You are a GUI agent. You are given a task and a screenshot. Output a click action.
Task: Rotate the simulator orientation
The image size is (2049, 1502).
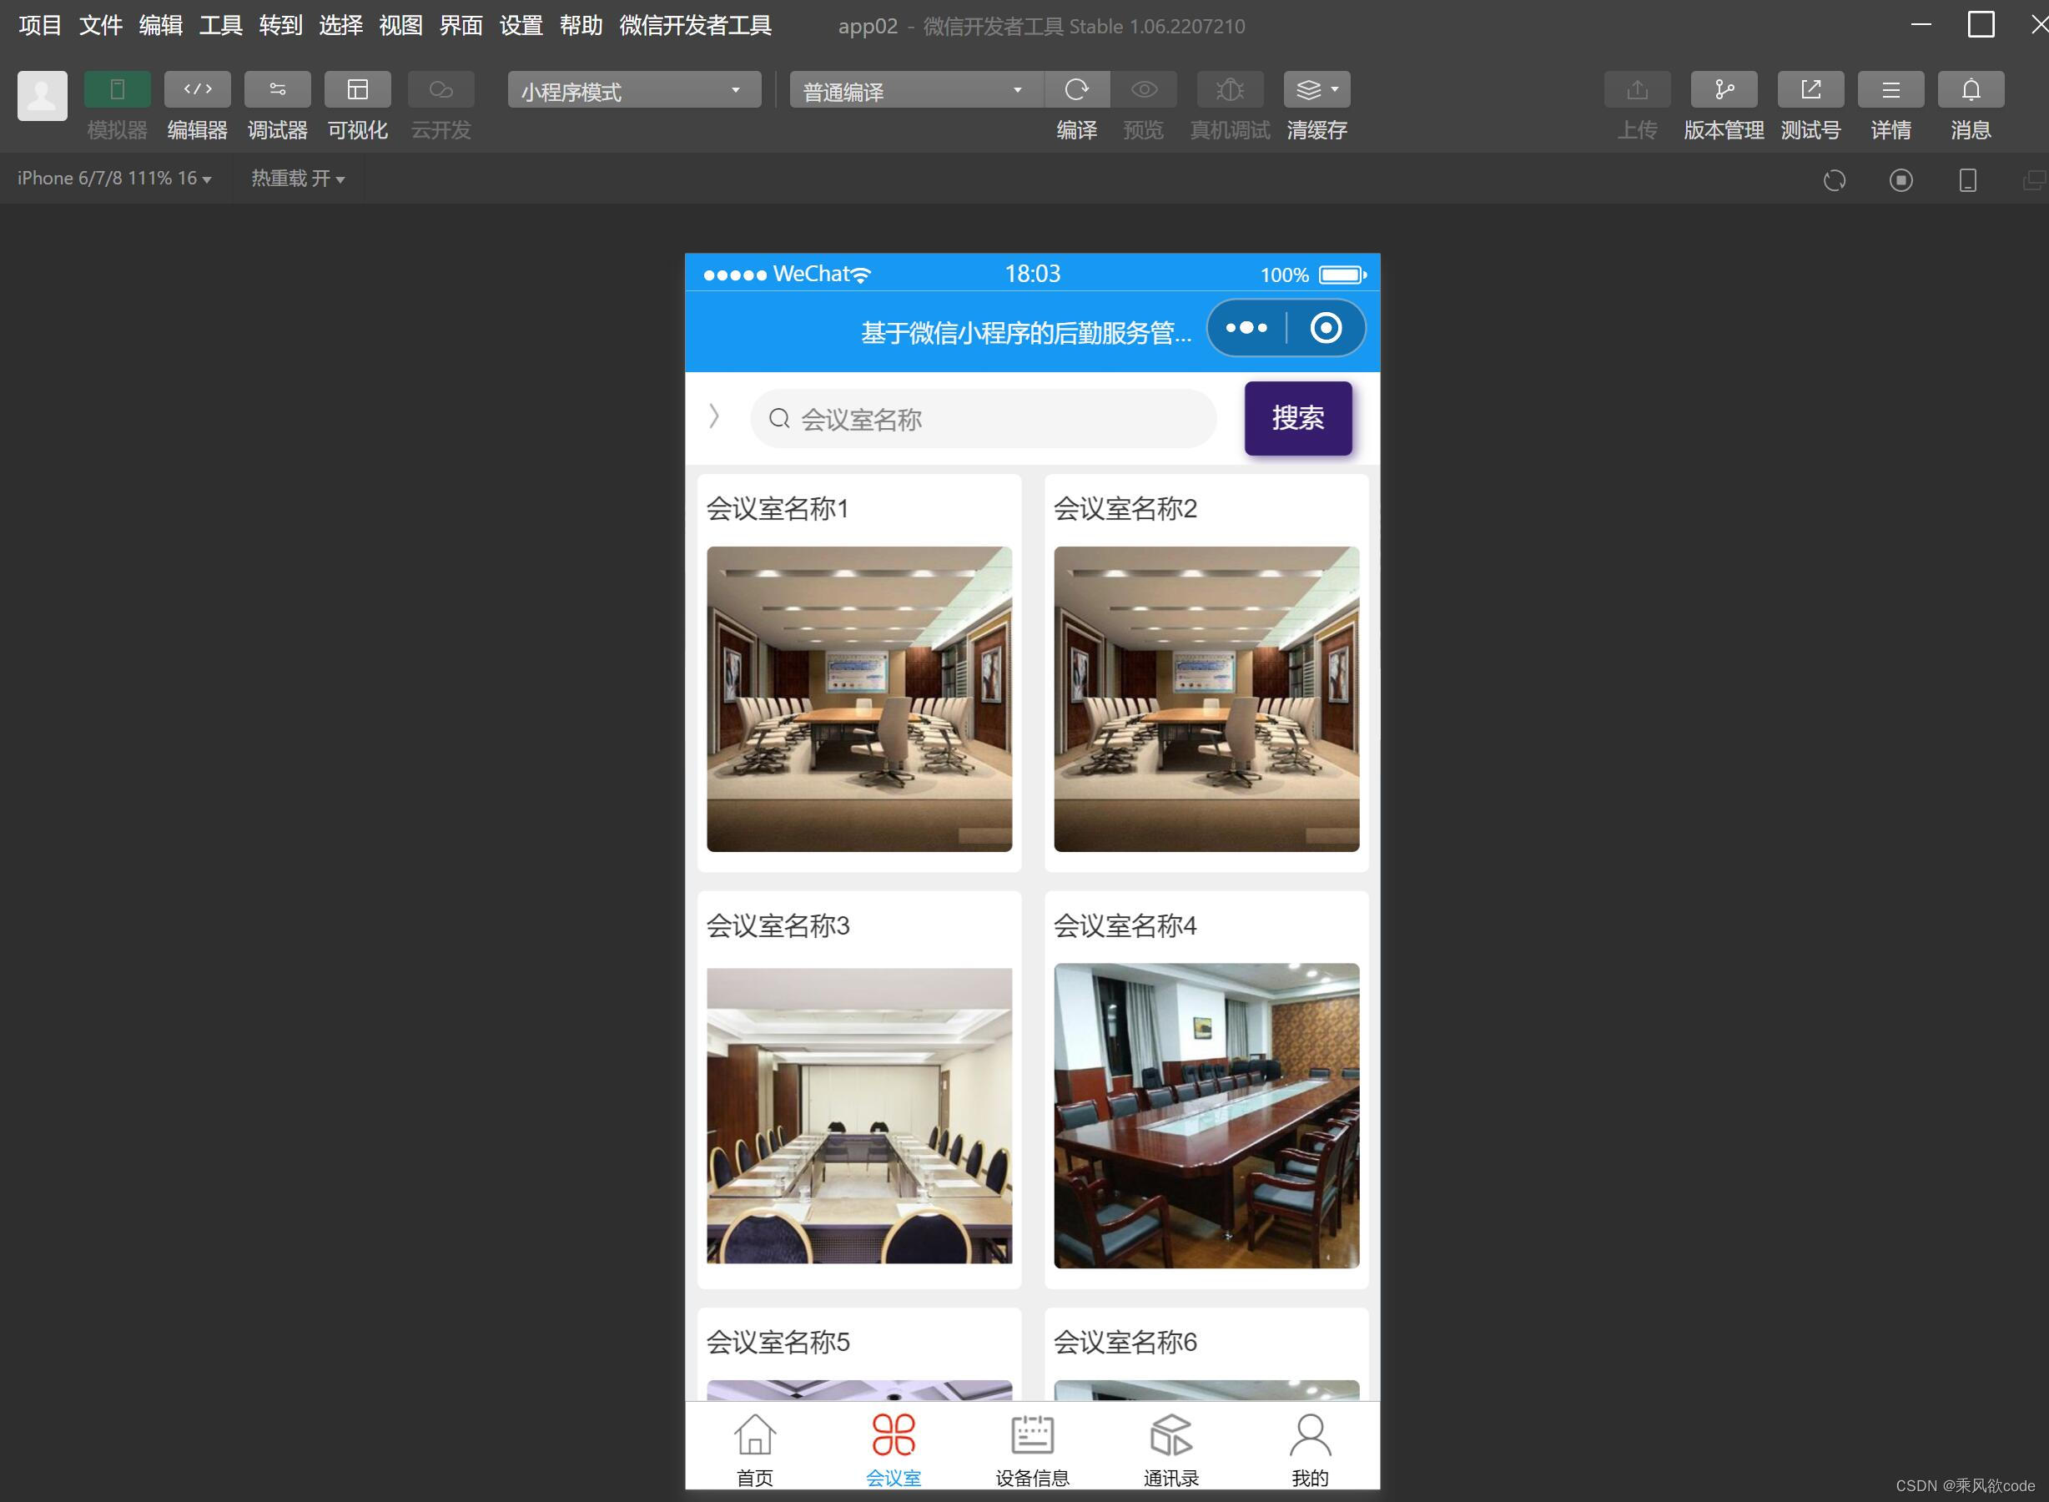(1966, 180)
